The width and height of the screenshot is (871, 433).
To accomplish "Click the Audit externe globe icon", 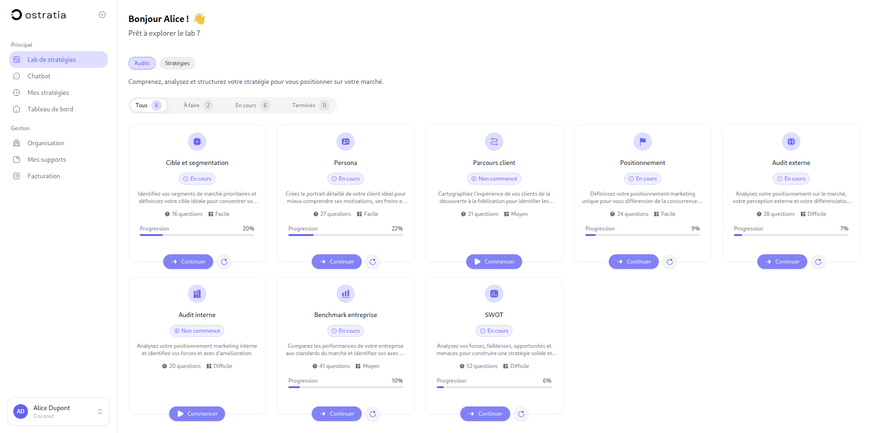I will tap(791, 142).
